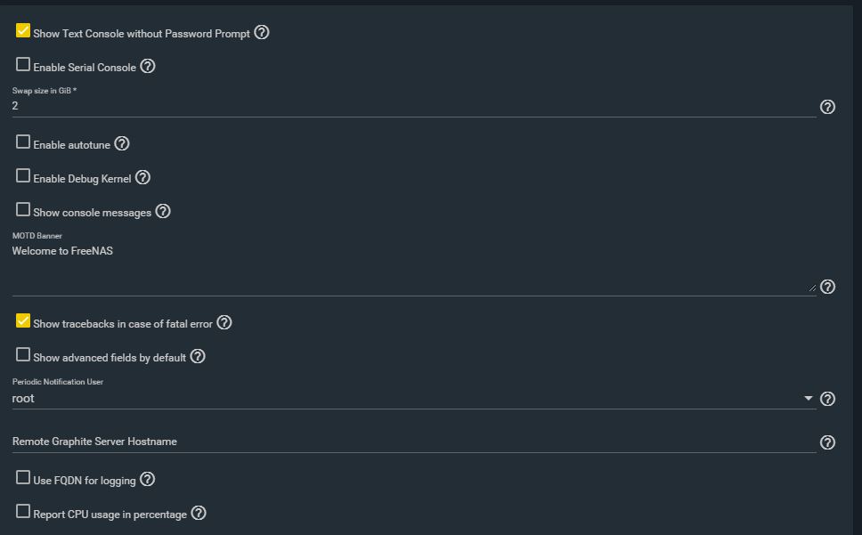Check Show advanced fields by default
862x535 pixels.
pos(23,354)
